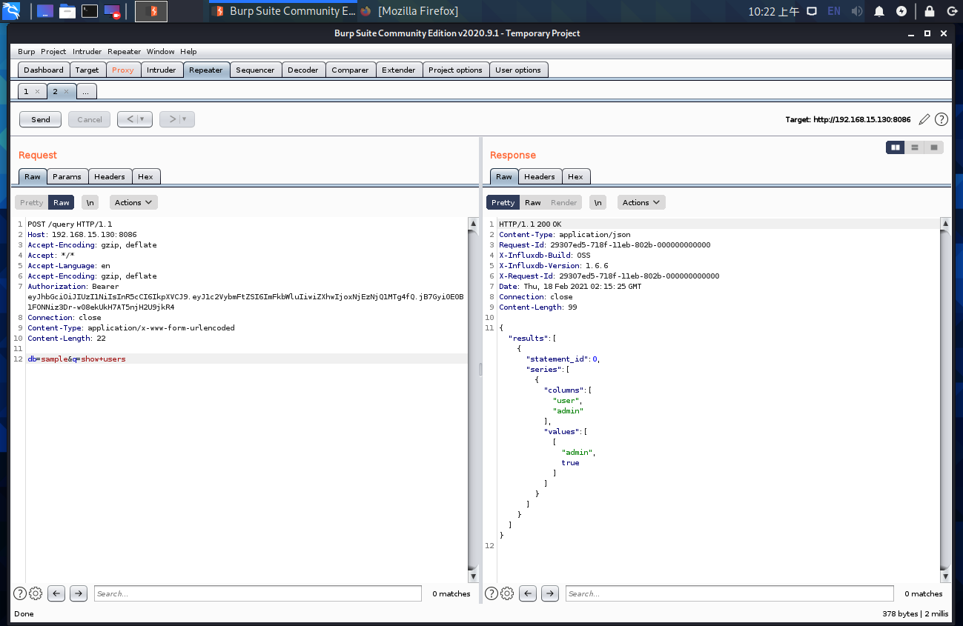
Task: Launch the terminal from the taskbar
Action: [90, 10]
